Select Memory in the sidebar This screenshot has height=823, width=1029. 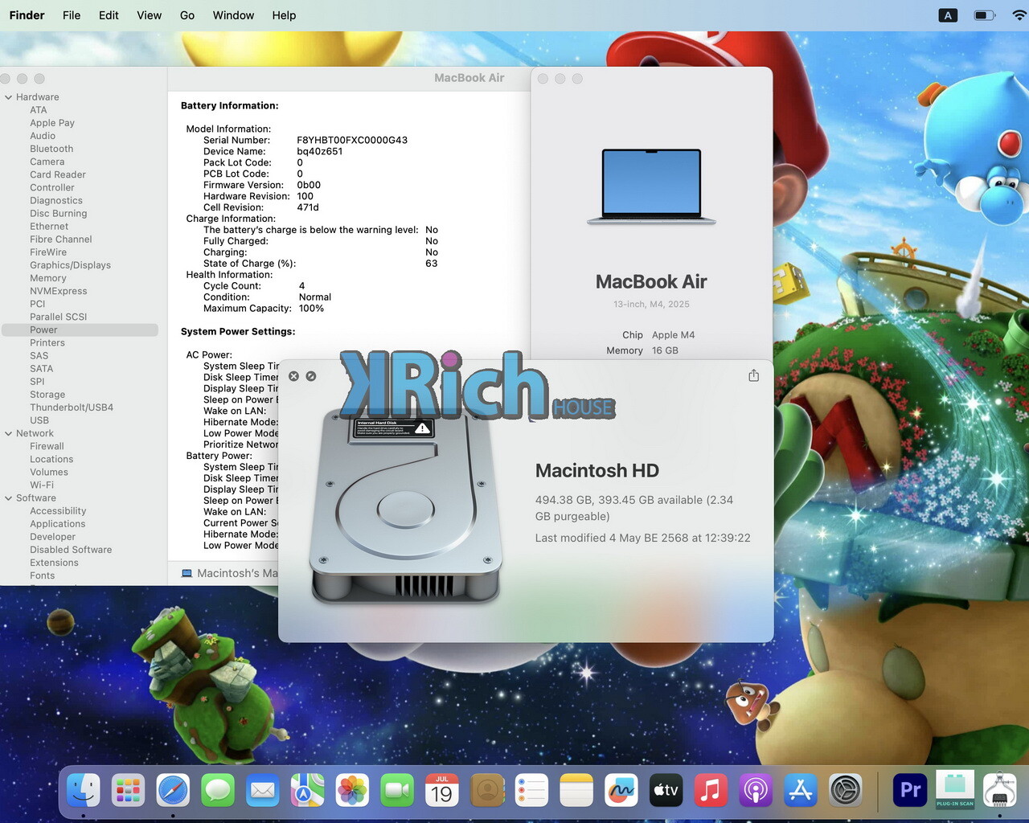tap(48, 278)
